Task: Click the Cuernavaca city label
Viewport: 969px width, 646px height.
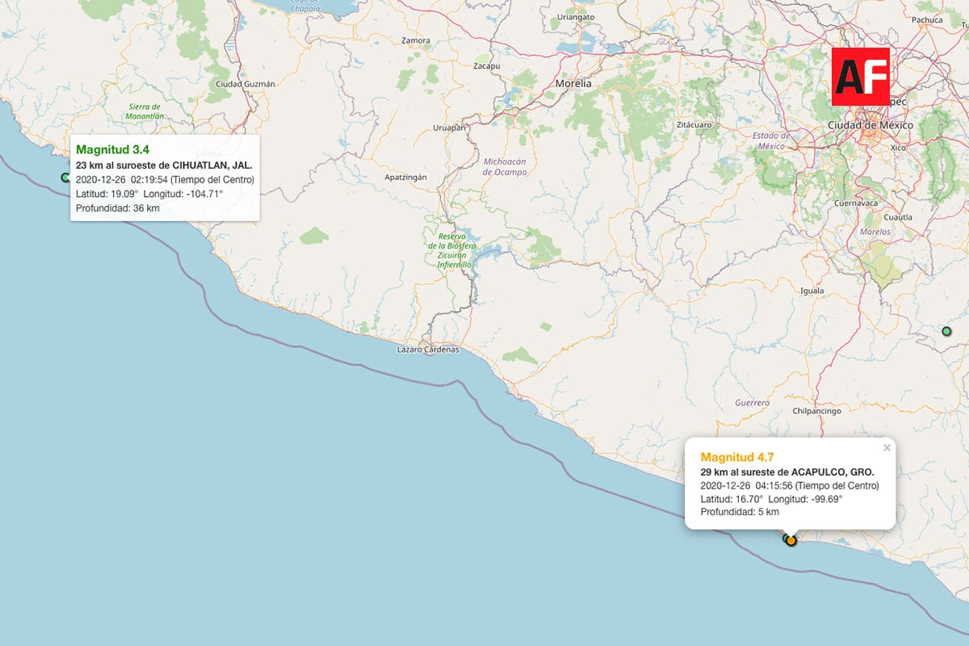Action: (858, 203)
